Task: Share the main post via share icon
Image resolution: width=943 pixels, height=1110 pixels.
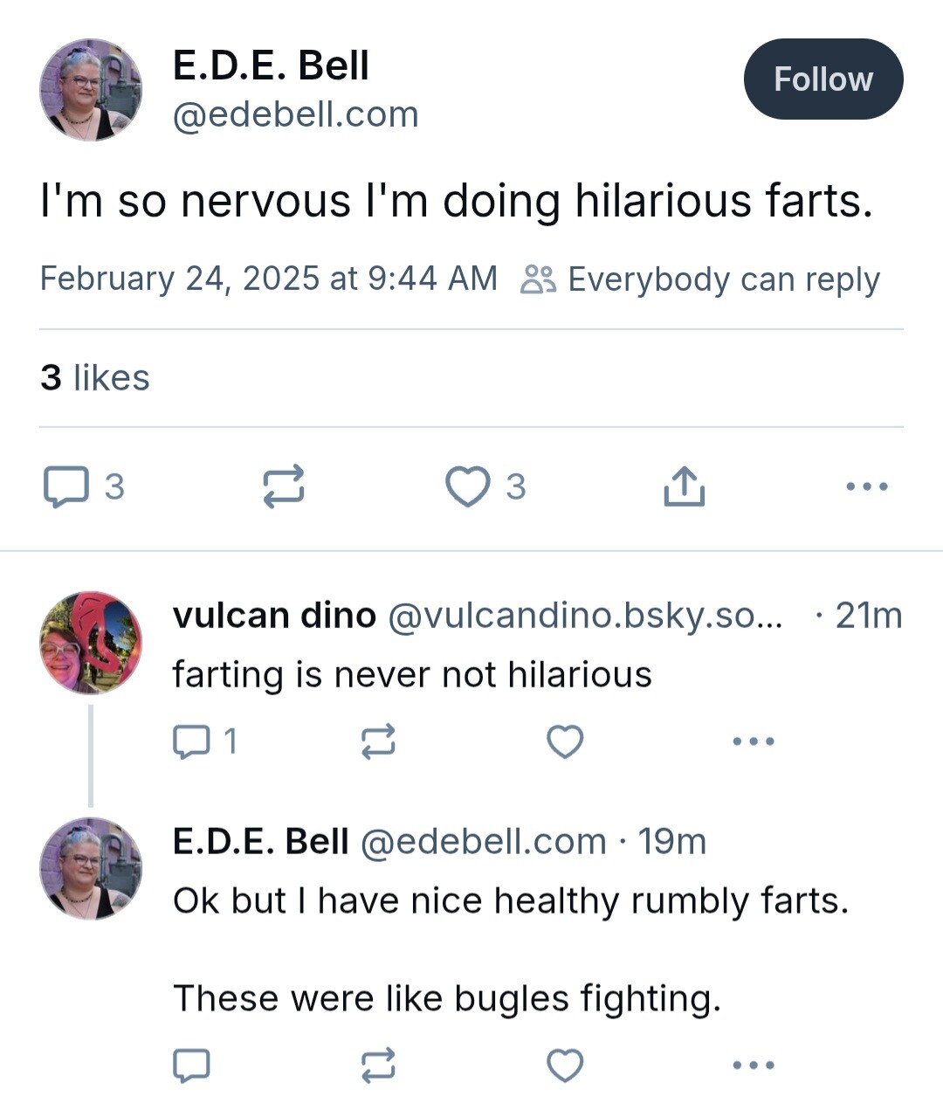Action: (x=684, y=486)
